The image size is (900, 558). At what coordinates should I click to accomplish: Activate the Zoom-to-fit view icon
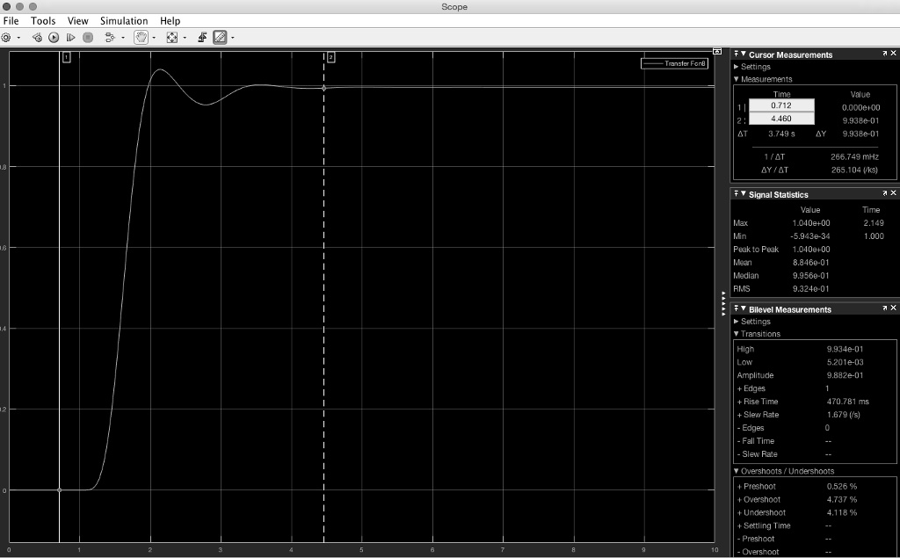tap(171, 37)
